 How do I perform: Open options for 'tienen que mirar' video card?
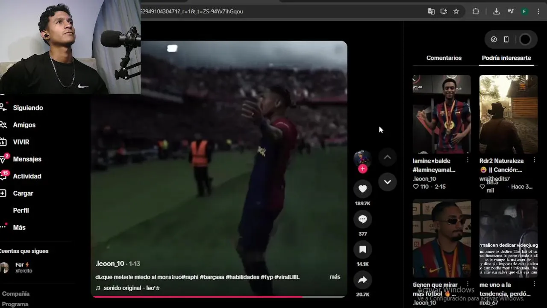click(468, 284)
